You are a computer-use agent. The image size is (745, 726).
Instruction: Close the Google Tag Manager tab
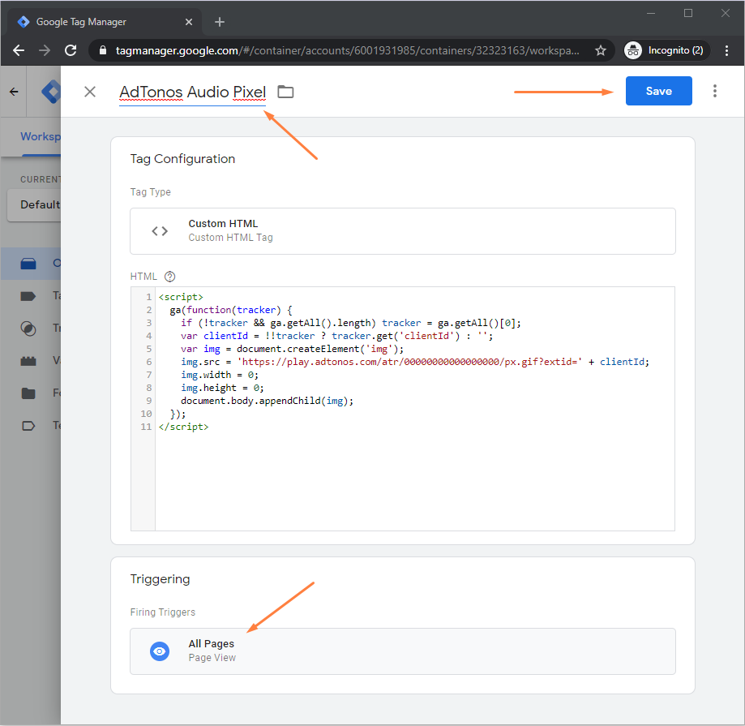[x=189, y=22]
